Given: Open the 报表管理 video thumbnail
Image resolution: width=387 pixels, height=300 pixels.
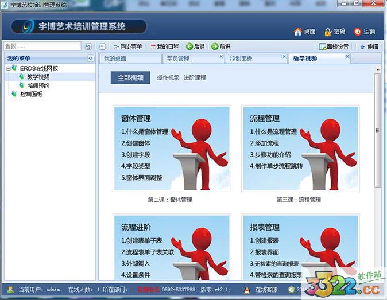Looking at the screenshot, I should point(300,247).
